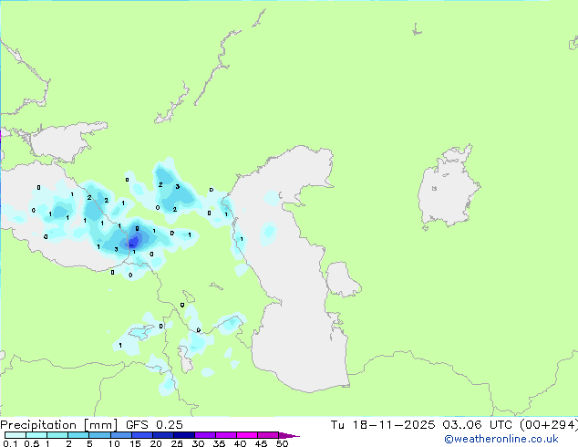
Task: Click legend scale value 25
Action: pyautogui.click(x=177, y=443)
